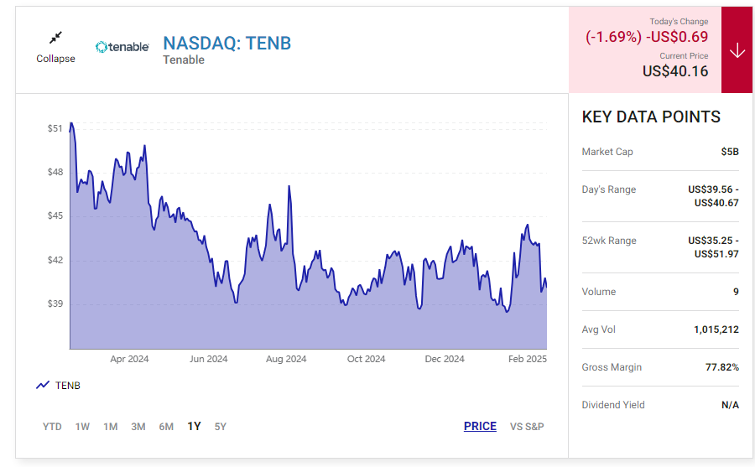Open the NASDAQ: TENB ticker link
Viewport: 755px width, 467px height.
pos(226,44)
